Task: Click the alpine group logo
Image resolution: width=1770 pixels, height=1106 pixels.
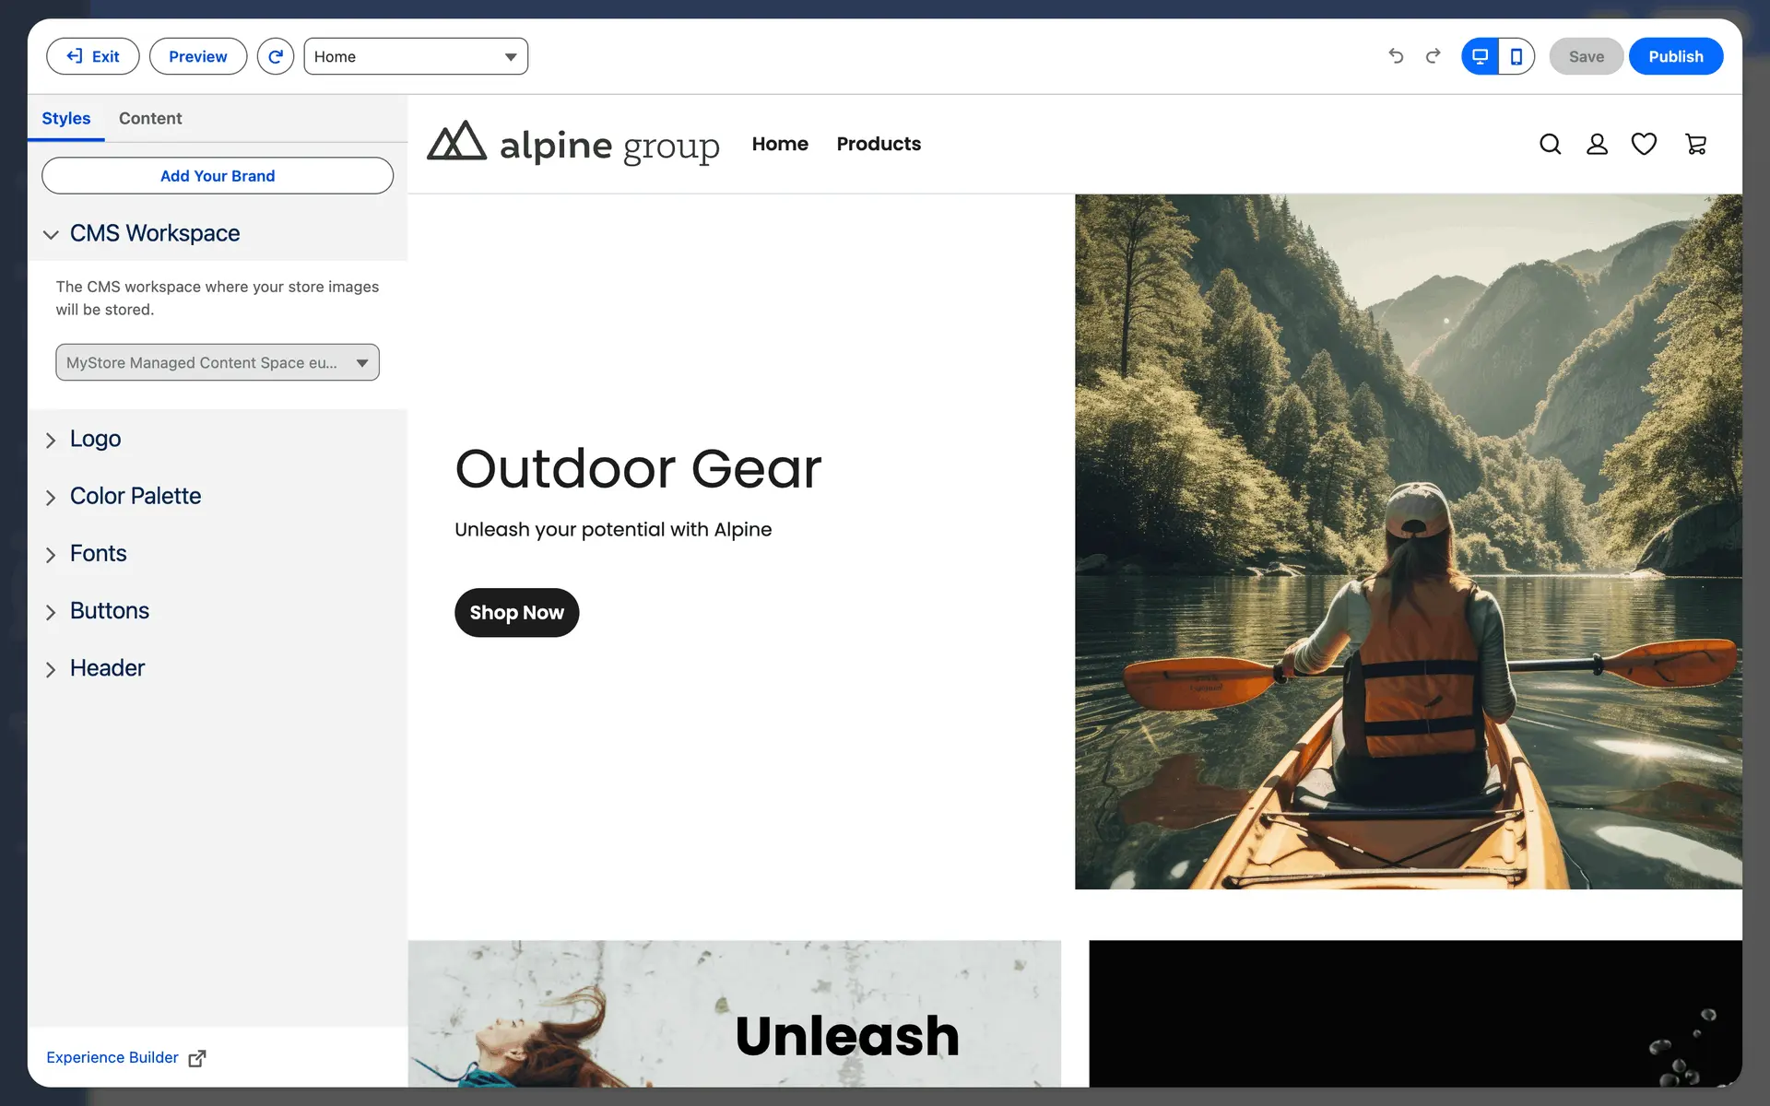Action: (x=572, y=144)
